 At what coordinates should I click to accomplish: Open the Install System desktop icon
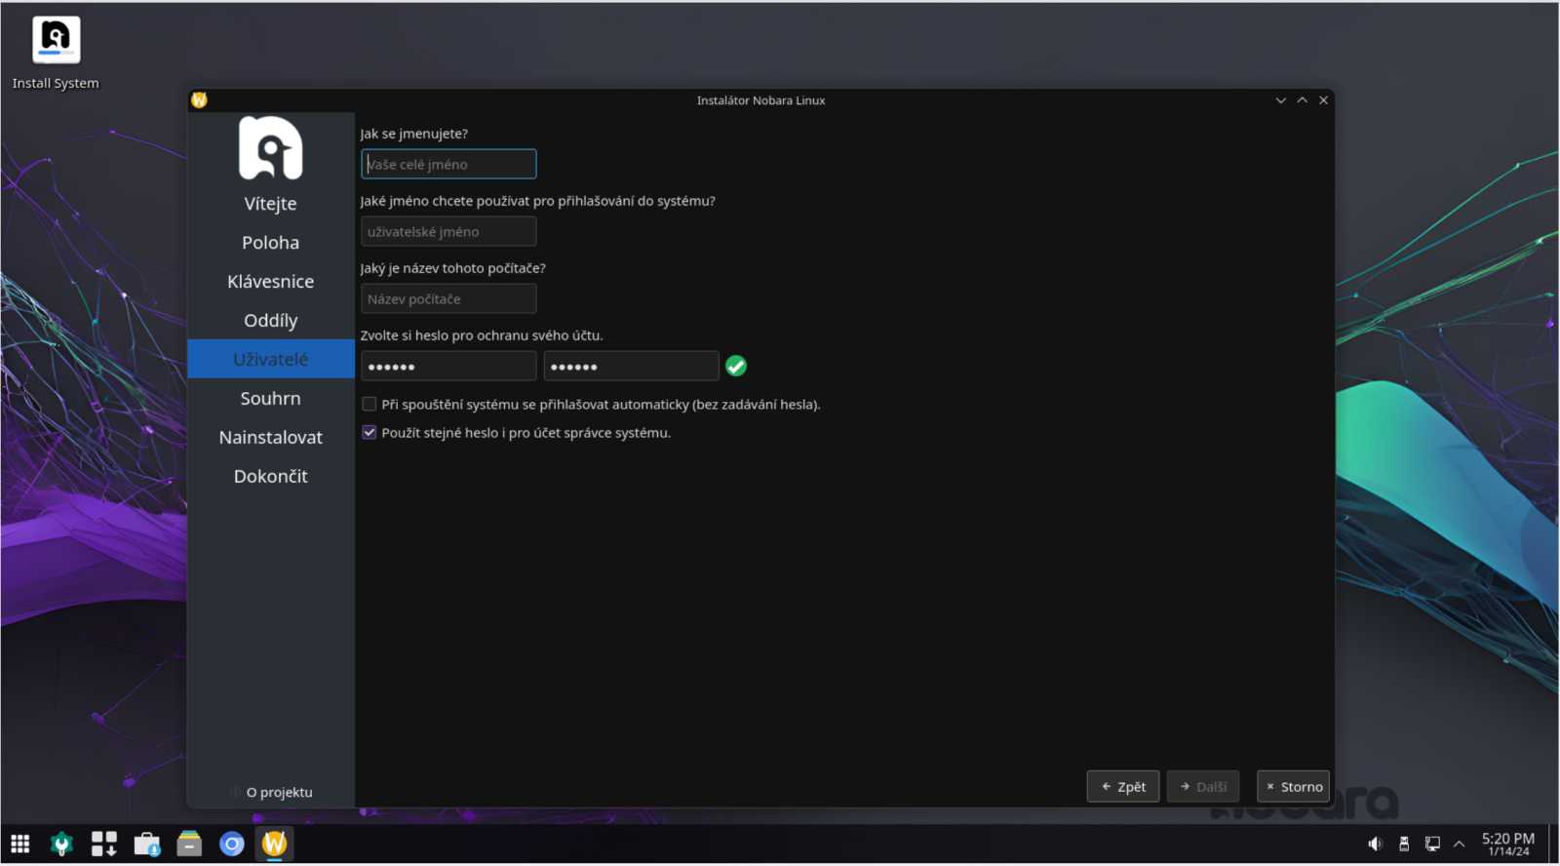56,54
